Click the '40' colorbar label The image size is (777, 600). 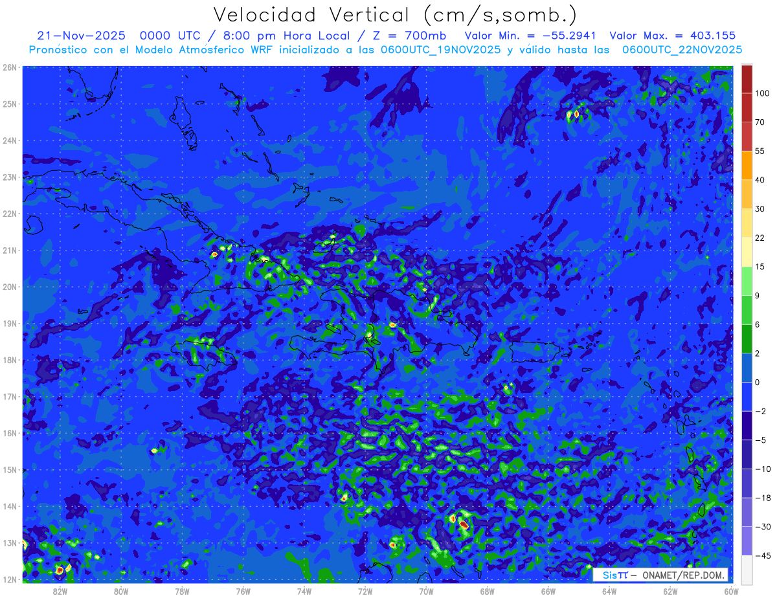[x=760, y=180]
